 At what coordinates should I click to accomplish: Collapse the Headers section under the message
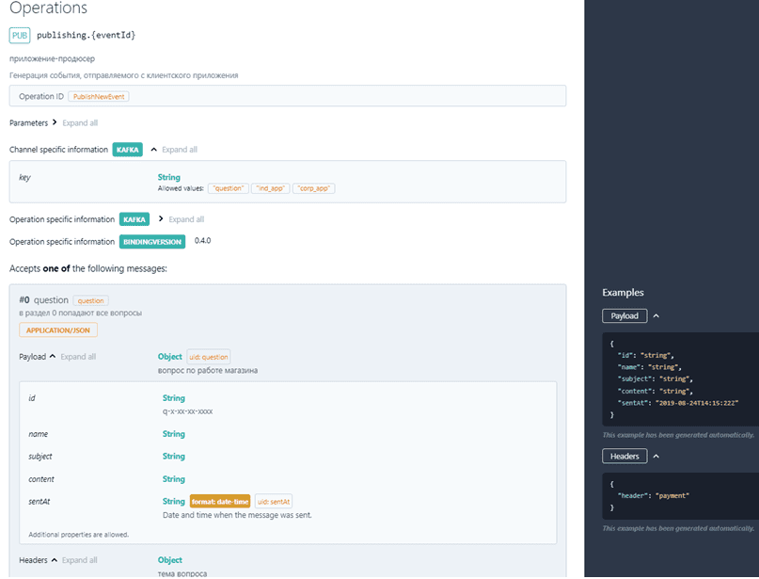(x=55, y=560)
